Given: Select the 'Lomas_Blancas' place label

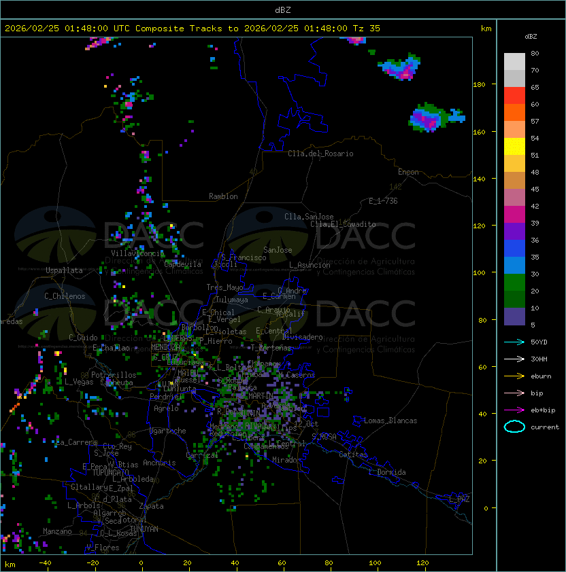Looking at the screenshot, I should click(390, 421).
